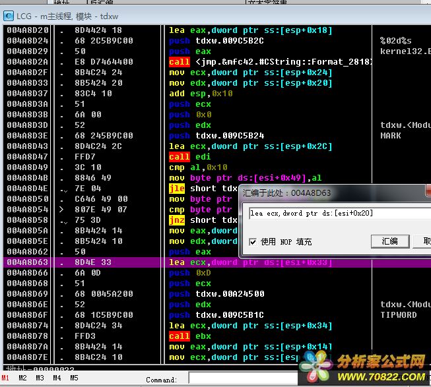Click hex bytes 8D4E 33
Image resolution: width=431 pixels, height=387 pixels.
pos(93,262)
